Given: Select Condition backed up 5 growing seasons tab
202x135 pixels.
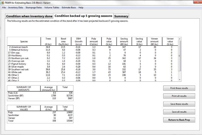Looking at the screenshot, I should [x=83, y=16].
